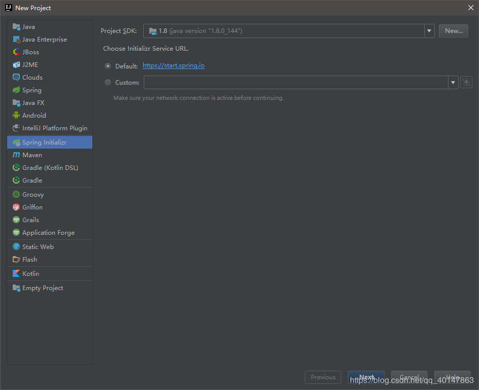Click the Android robot icon

(16, 116)
